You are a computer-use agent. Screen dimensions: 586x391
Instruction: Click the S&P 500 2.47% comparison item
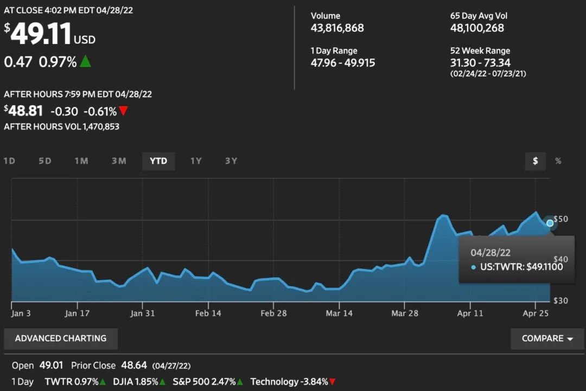pos(207,382)
